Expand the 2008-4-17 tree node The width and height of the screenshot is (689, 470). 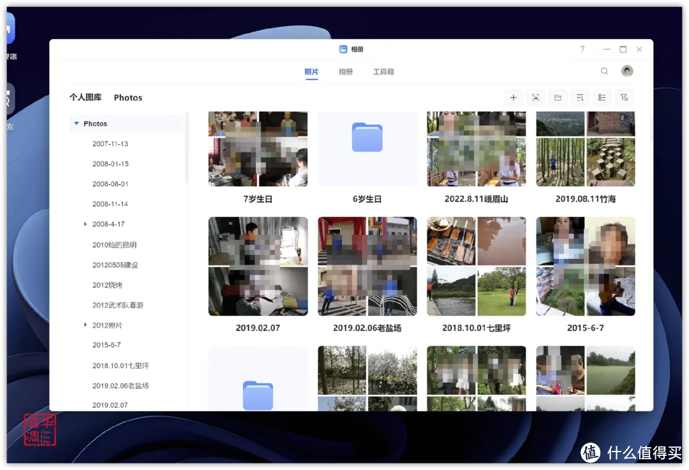(85, 224)
